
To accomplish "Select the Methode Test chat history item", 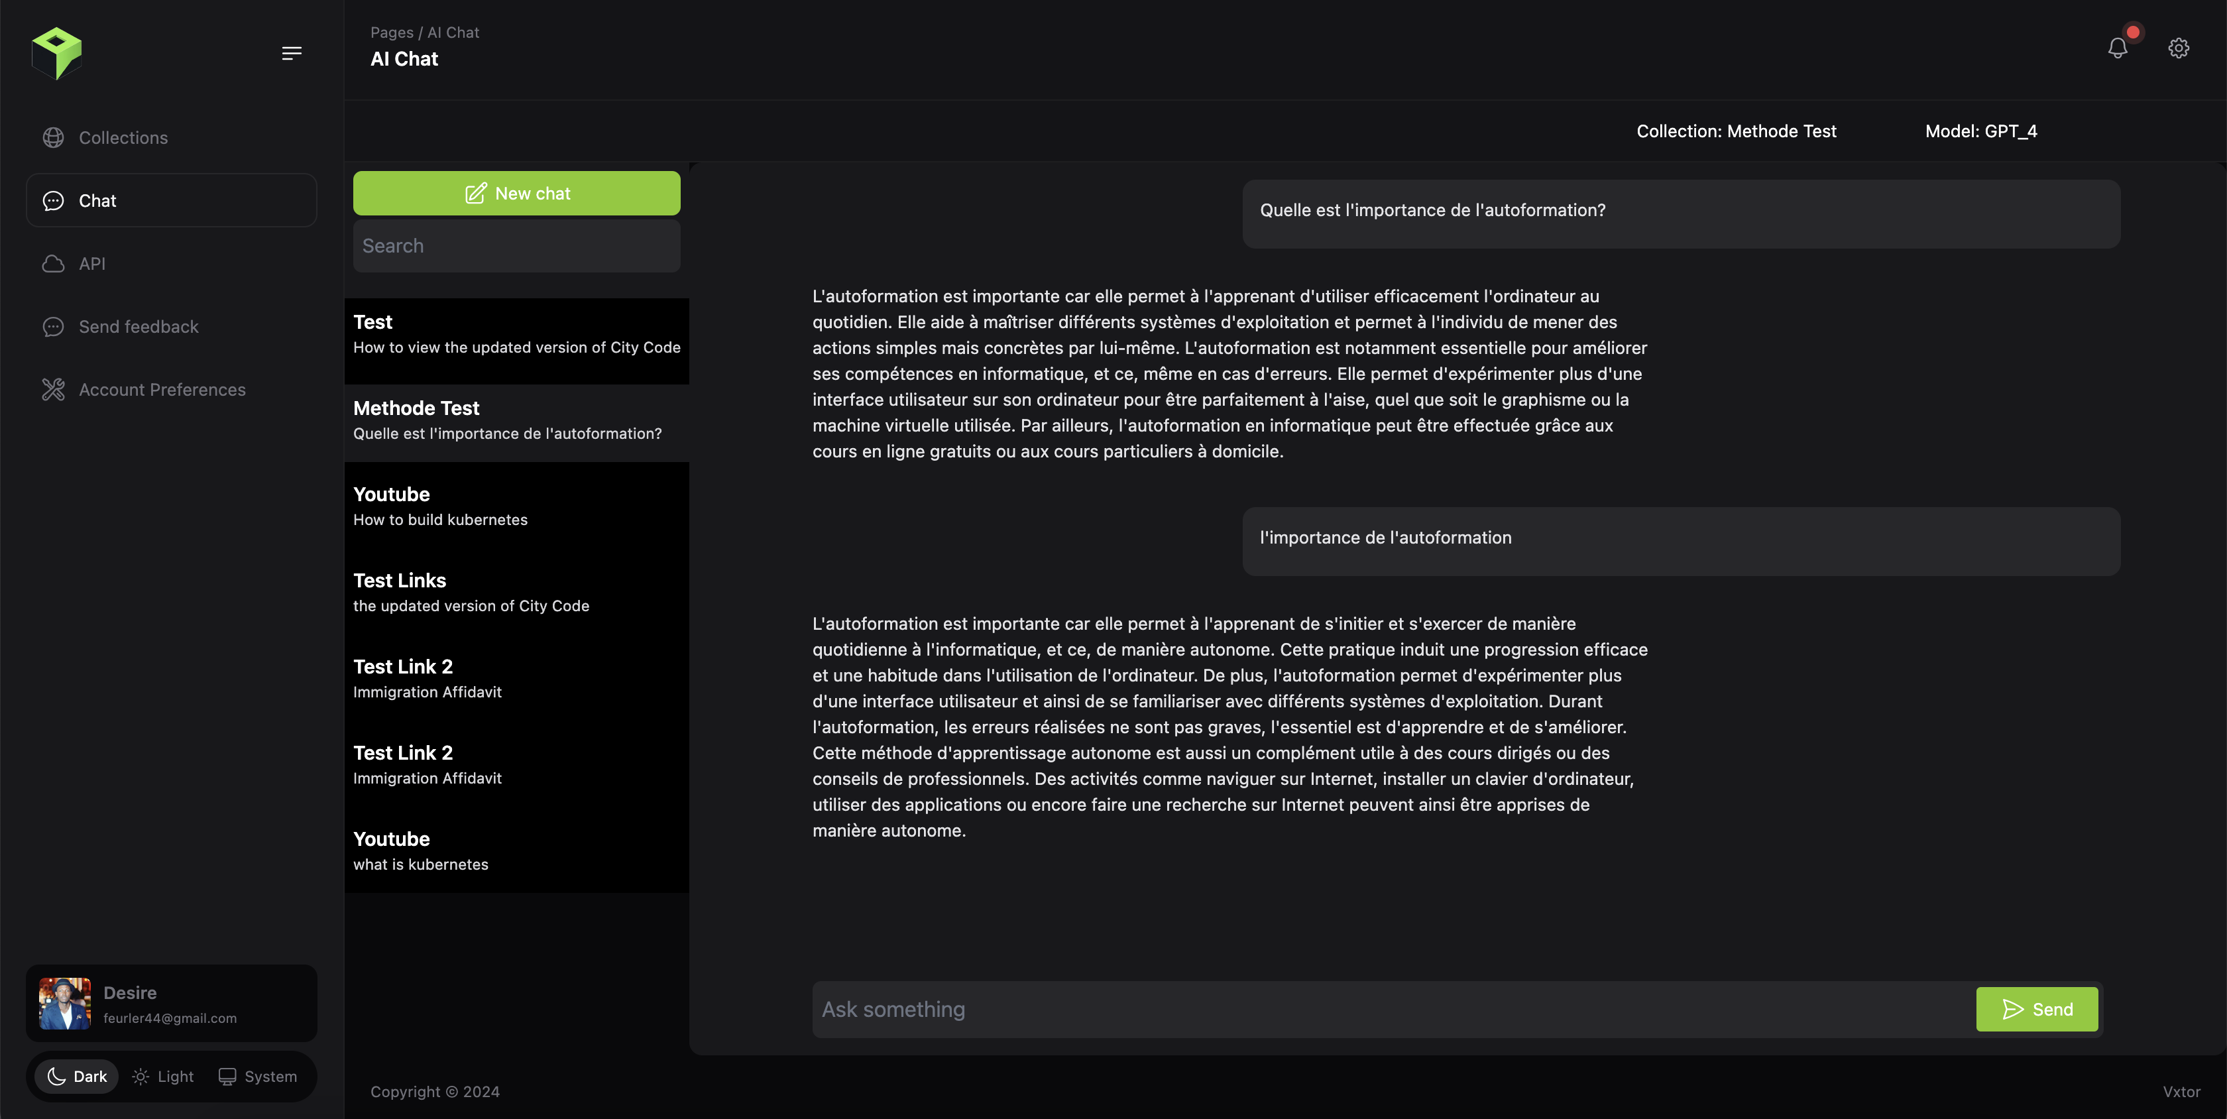I will click(516, 418).
